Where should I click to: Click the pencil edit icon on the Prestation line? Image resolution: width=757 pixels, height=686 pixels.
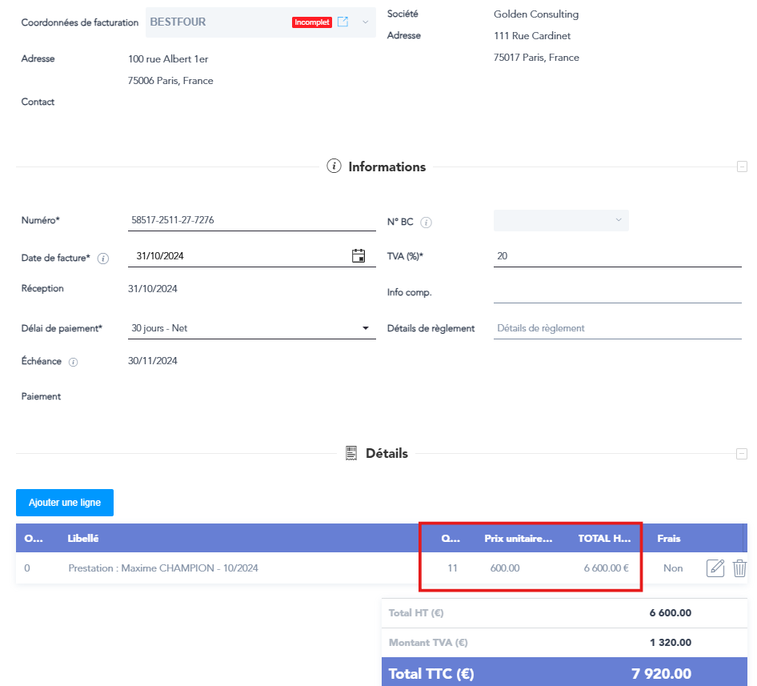coord(715,568)
